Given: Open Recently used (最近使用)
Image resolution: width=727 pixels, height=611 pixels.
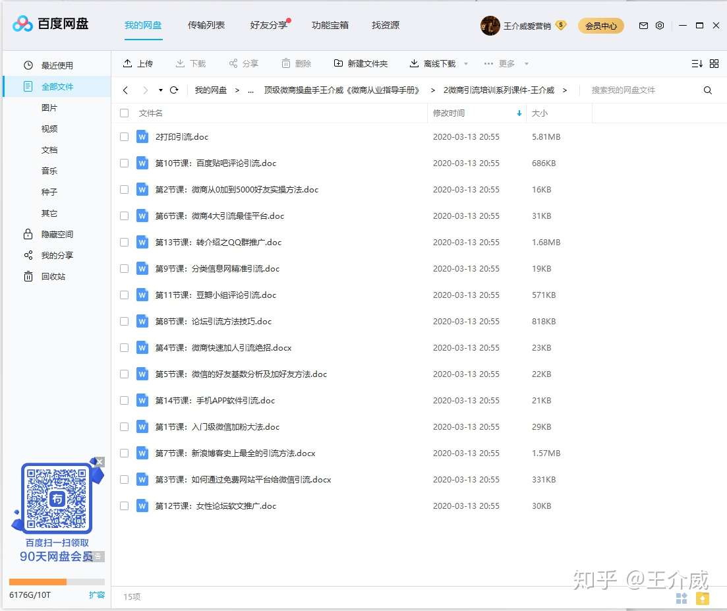Looking at the screenshot, I should pyautogui.click(x=57, y=65).
